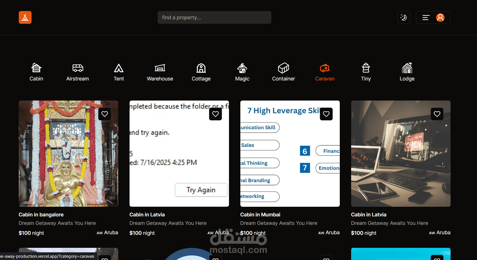Click 'AW Aruba' on the Cabin in Mumbai card
Image resolution: width=477 pixels, height=260 pixels.
[329, 233]
